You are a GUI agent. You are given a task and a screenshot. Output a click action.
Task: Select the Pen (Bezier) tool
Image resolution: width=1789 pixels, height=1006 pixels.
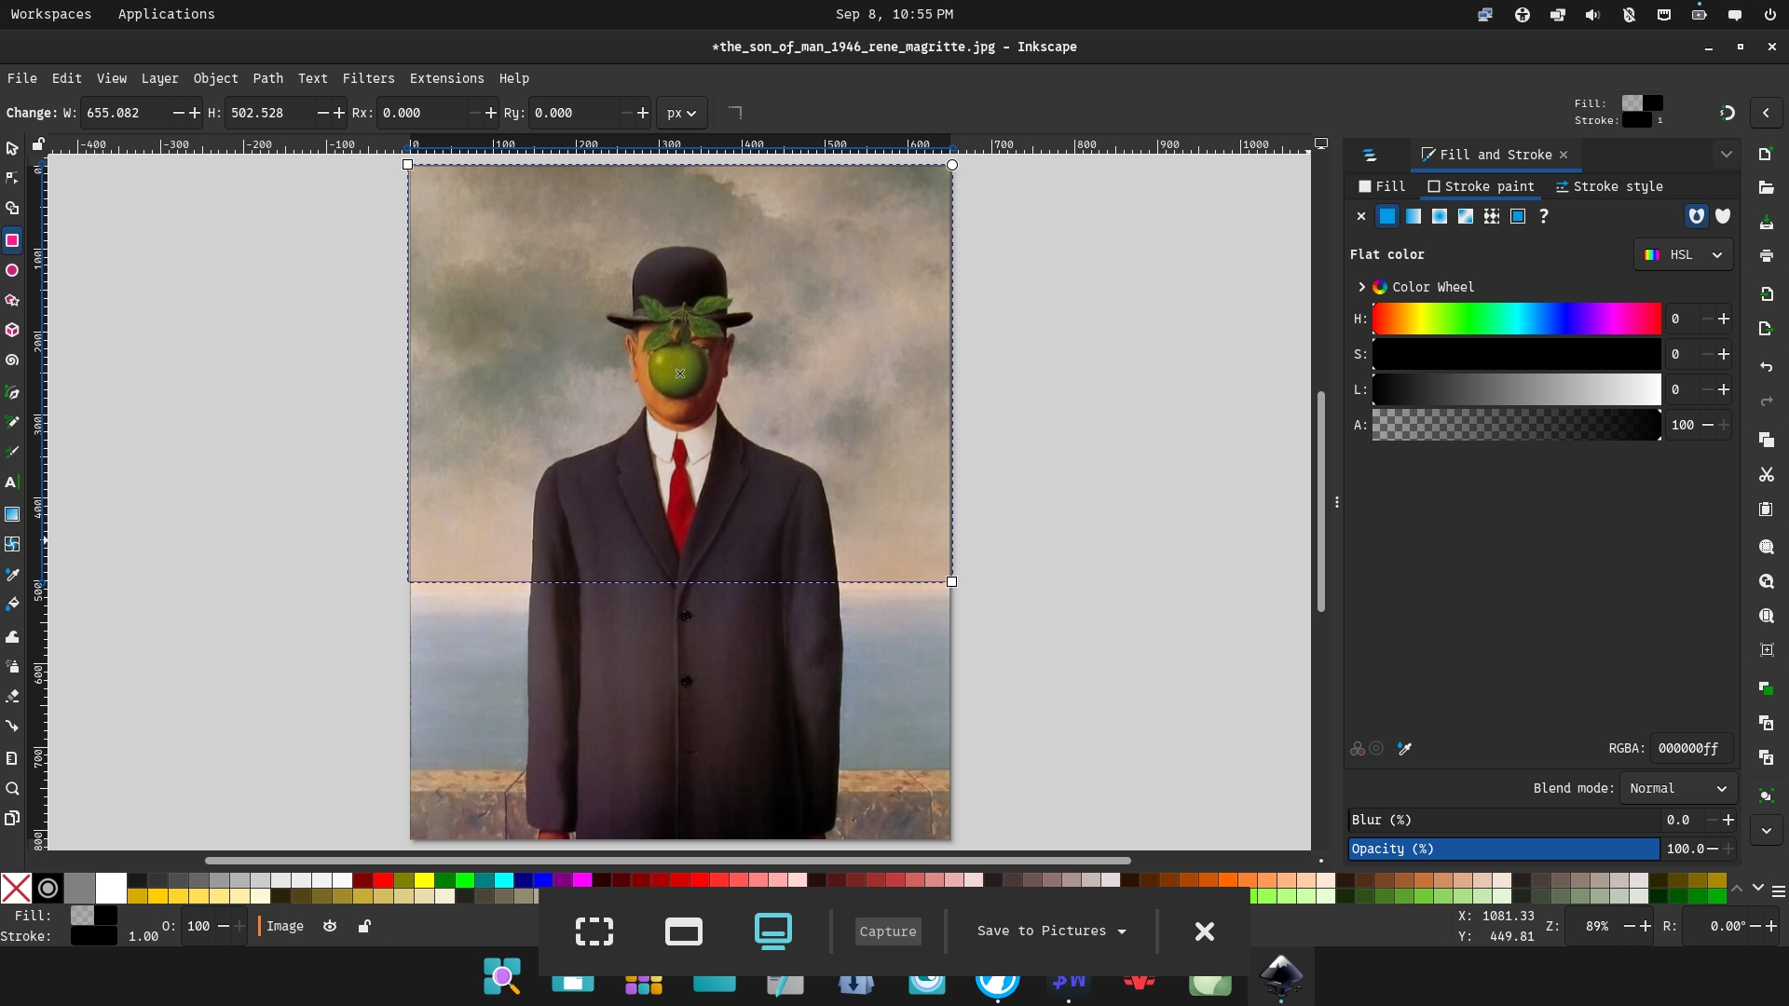[x=12, y=392]
